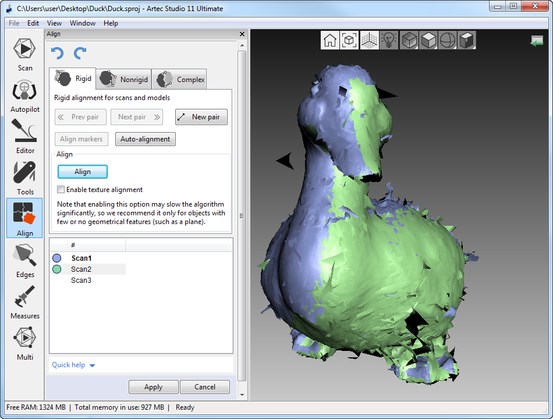Click the Auto-alignment button
The width and height of the screenshot is (553, 419).
point(145,139)
